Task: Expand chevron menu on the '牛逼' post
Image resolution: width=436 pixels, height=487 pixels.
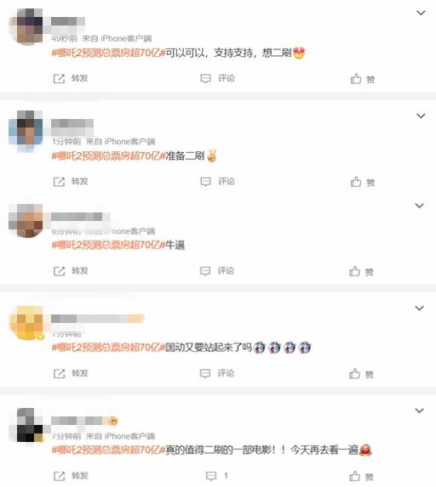Action: 420,206
